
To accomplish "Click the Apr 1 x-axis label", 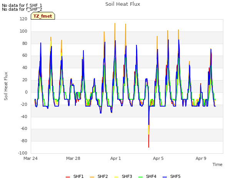I will [x=116, y=158].
